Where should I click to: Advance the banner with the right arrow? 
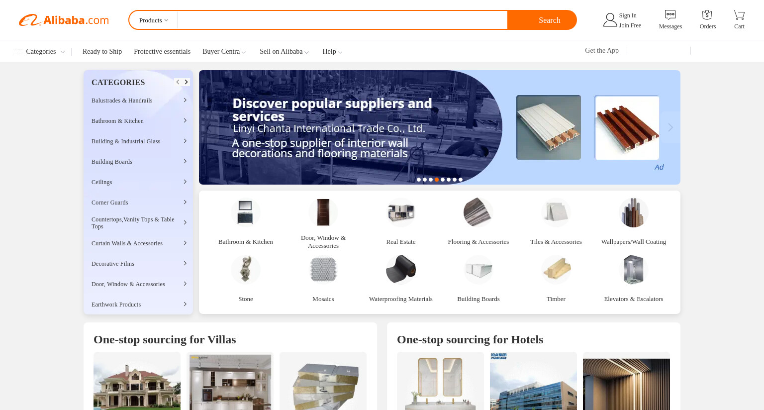point(670,127)
